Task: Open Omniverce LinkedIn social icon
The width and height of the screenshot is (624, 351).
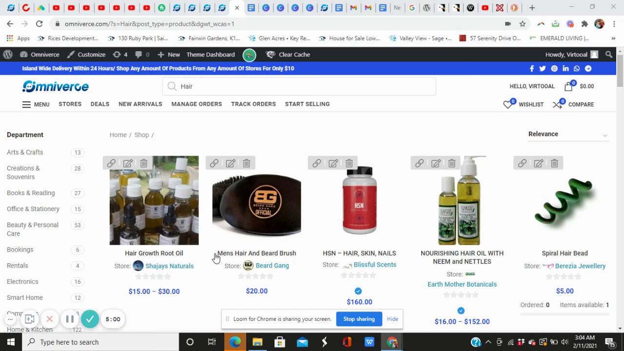Action: coord(565,69)
